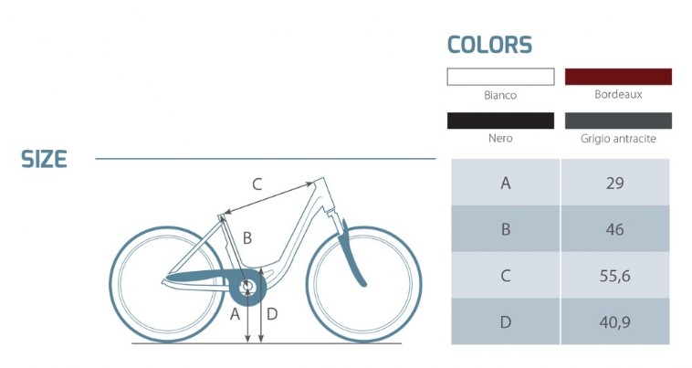
Task: Click the value 40,9 in table
Action: click(x=614, y=321)
